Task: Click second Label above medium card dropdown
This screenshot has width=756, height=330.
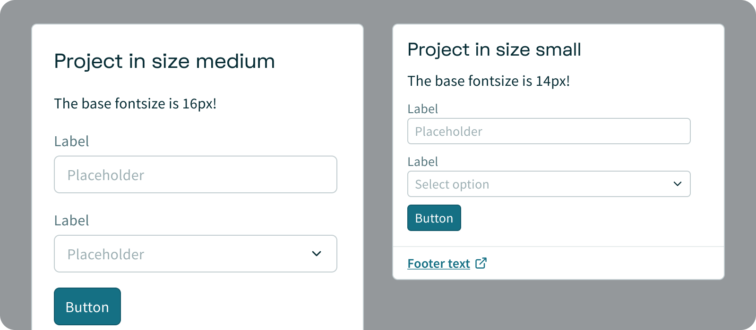Action: point(71,221)
